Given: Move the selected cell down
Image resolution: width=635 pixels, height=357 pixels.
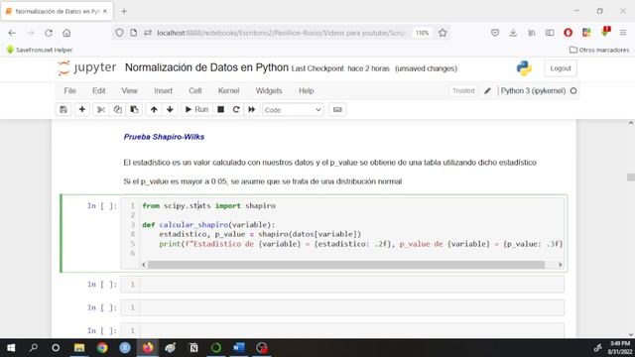Looking at the screenshot, I should (170, 110).
